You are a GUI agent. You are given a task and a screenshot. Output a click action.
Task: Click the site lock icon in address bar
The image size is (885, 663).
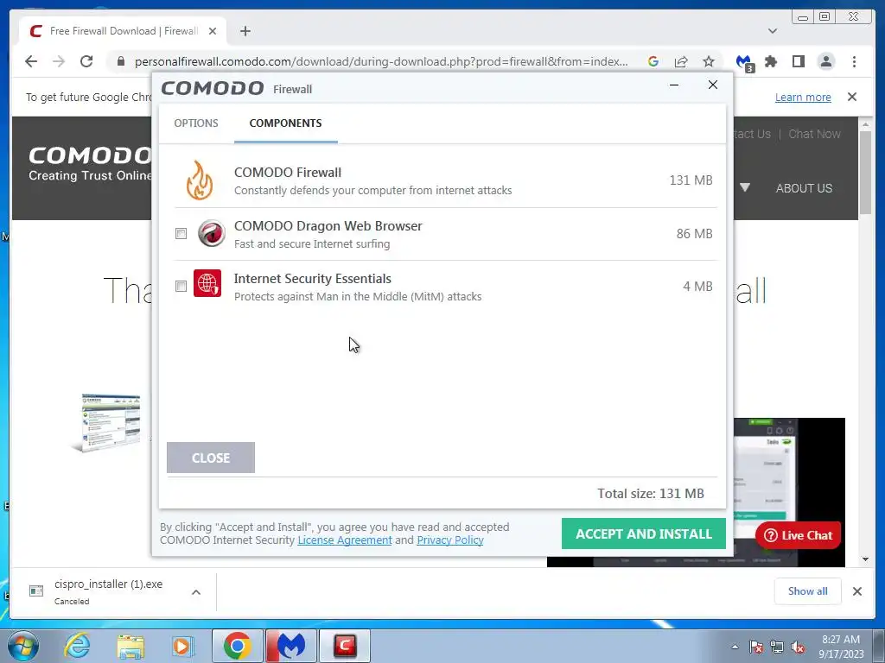[x=120, y=61]
